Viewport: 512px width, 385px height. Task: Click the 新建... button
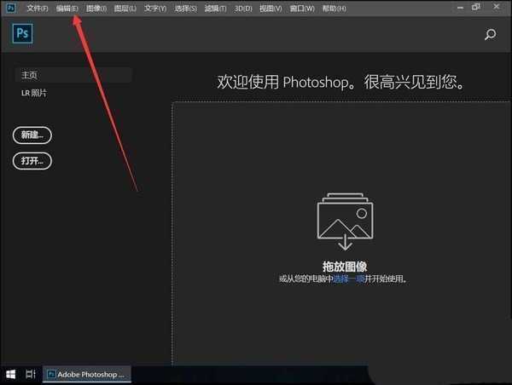32,135
